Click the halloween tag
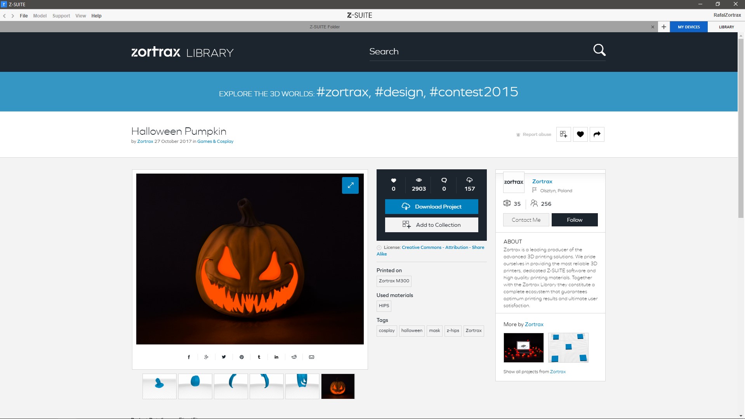Screen dimensions: 745x419 [x=412, y=331]
